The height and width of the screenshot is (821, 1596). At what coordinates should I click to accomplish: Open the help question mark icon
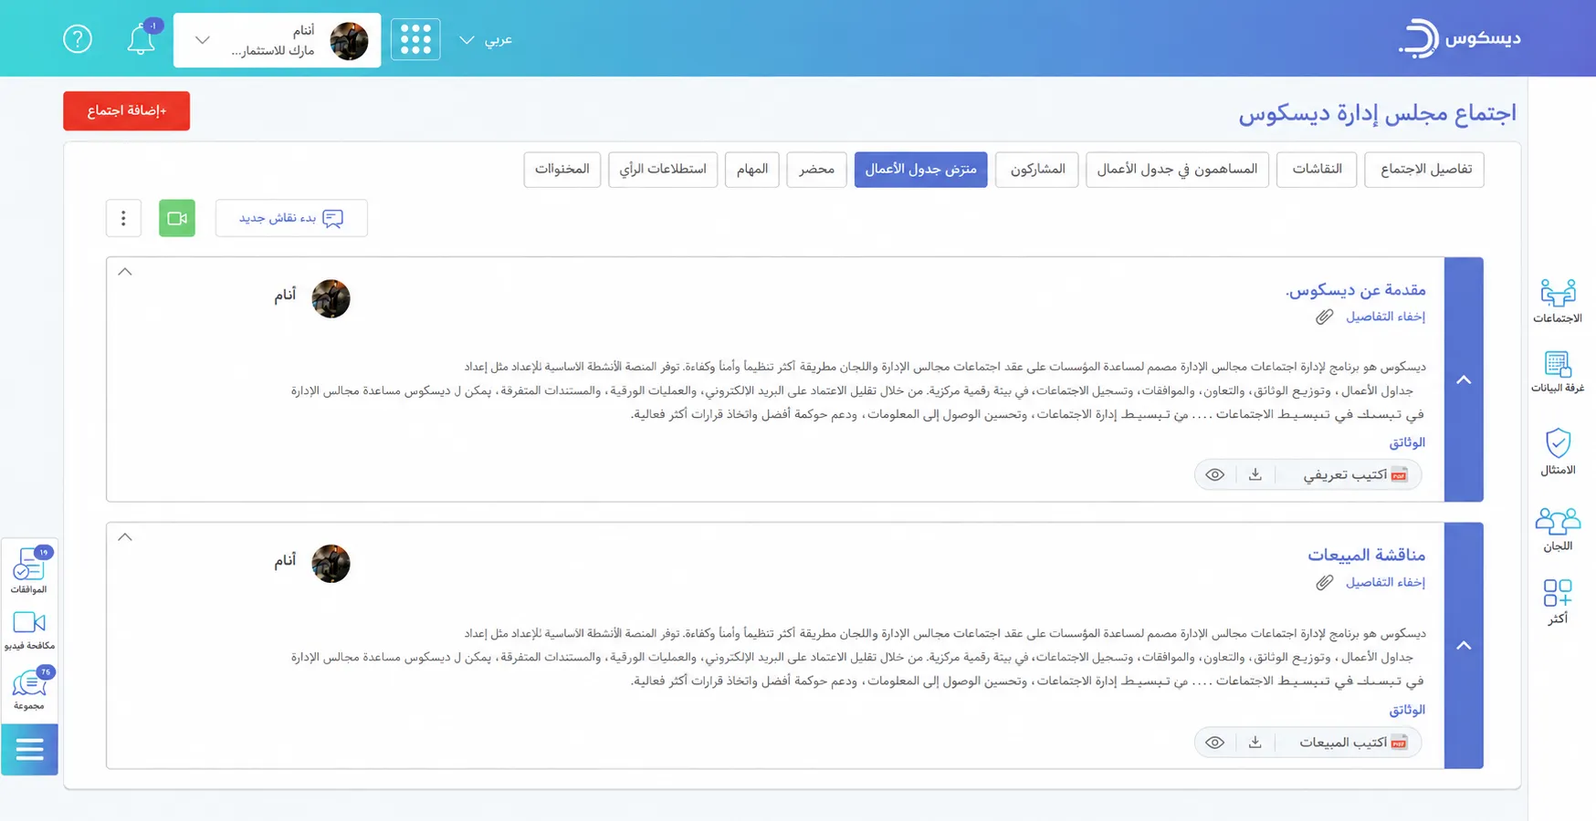pyautogui.click(x=78, y=39)
